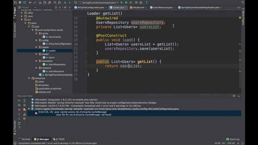Collapse the EhCacheConfiguration.java error path node

pyautogui.click(x=29, y=109)
